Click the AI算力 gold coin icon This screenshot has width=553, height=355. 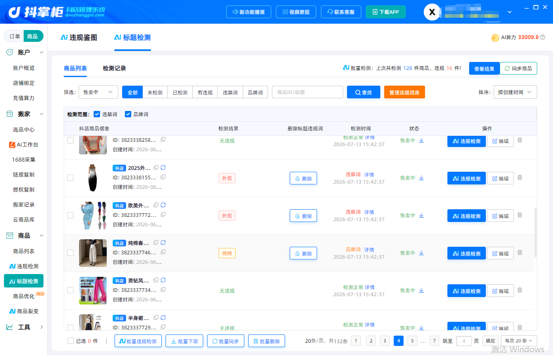click(x=495, y=38)
